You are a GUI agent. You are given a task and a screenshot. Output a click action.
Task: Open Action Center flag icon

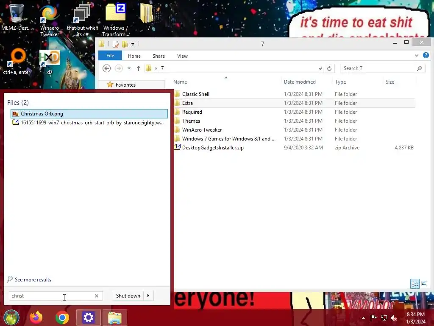373,318
